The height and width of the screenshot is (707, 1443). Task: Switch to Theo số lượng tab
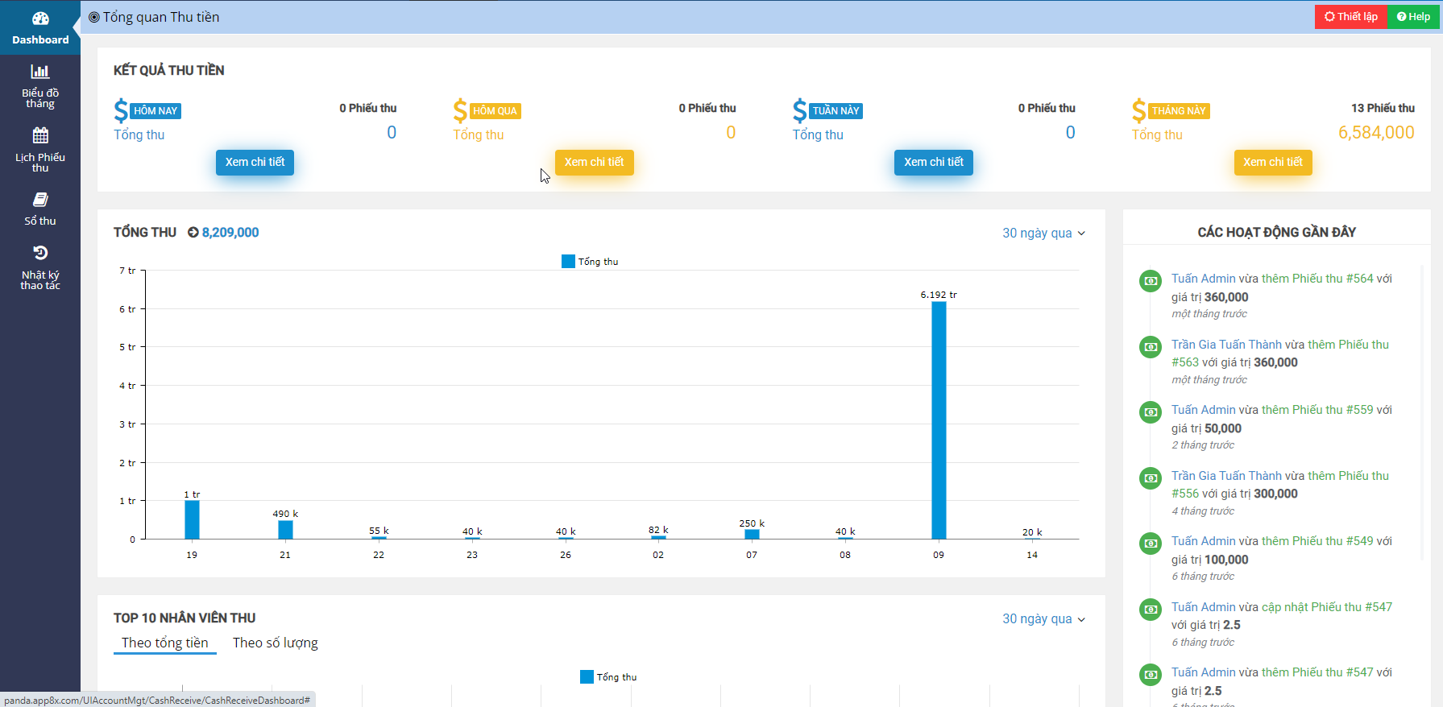[x=275, y=643]
